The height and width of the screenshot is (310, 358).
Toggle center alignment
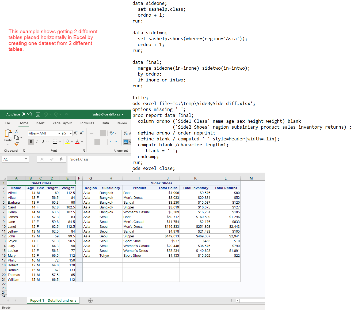click(97, 141)
